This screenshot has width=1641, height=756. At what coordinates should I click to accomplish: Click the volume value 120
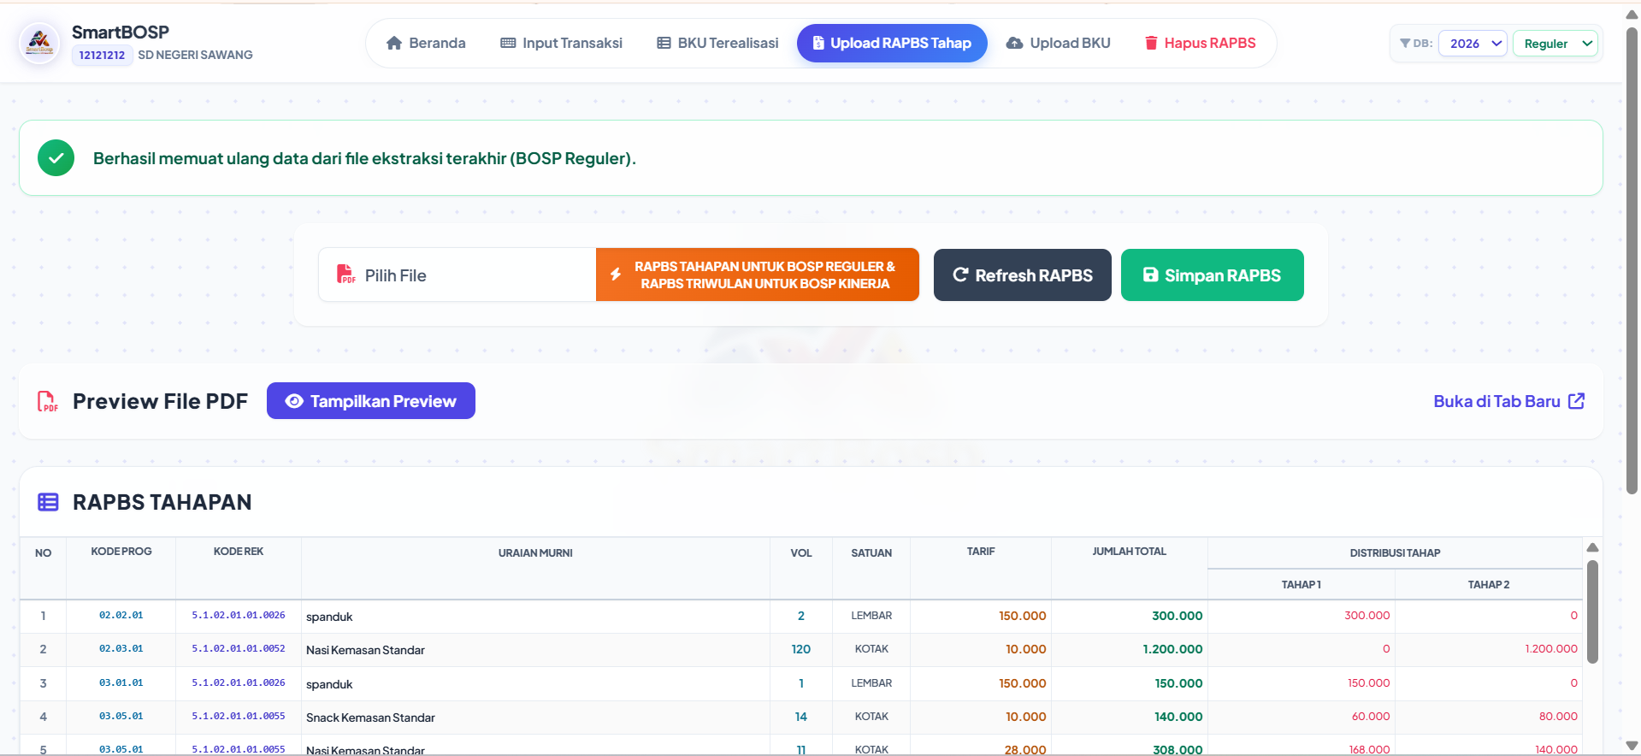[800, 649]
